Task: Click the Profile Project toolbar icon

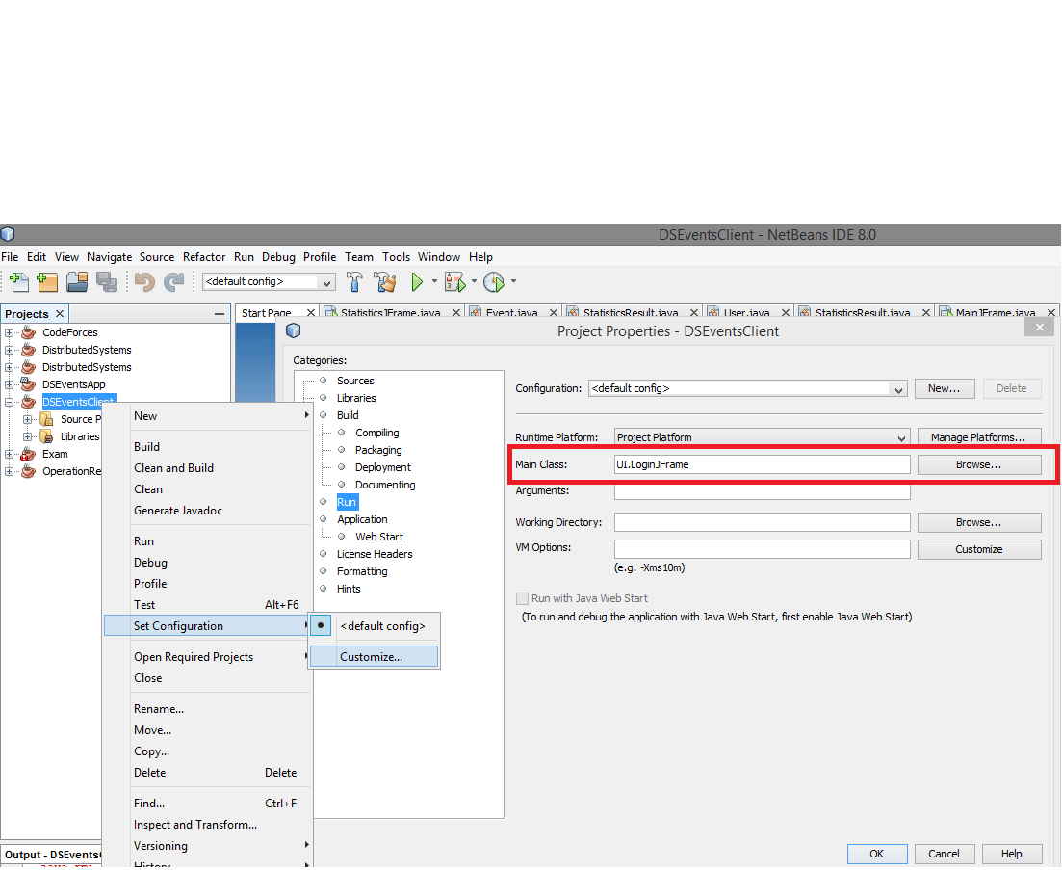Action: click(494, 282)
